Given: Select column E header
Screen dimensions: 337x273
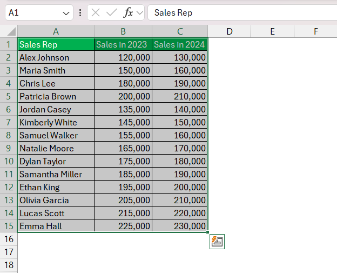Looking at the screenshot, I should pos(272,31).
